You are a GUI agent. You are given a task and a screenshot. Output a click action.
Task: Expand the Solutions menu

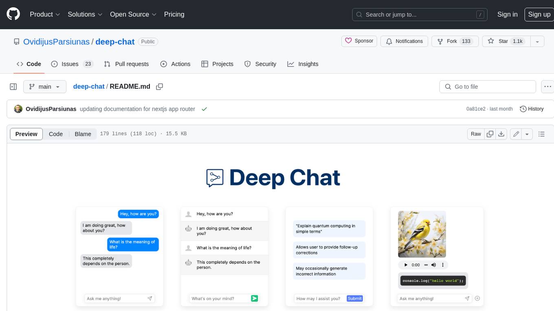(85, 14)
